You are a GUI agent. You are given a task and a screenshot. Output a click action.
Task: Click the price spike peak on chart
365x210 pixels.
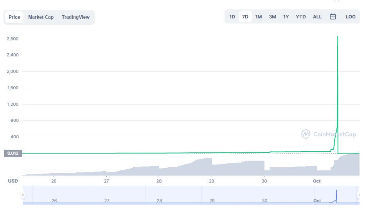(338, 37)
